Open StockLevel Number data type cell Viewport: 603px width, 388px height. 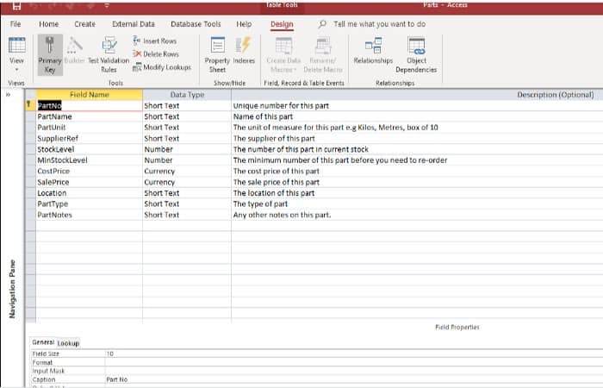pyautogui.click(x=187, y=149)
